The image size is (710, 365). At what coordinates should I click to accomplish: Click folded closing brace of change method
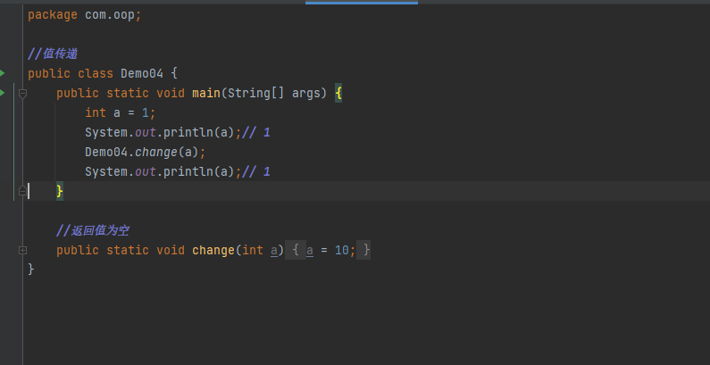tap(364, 251)
